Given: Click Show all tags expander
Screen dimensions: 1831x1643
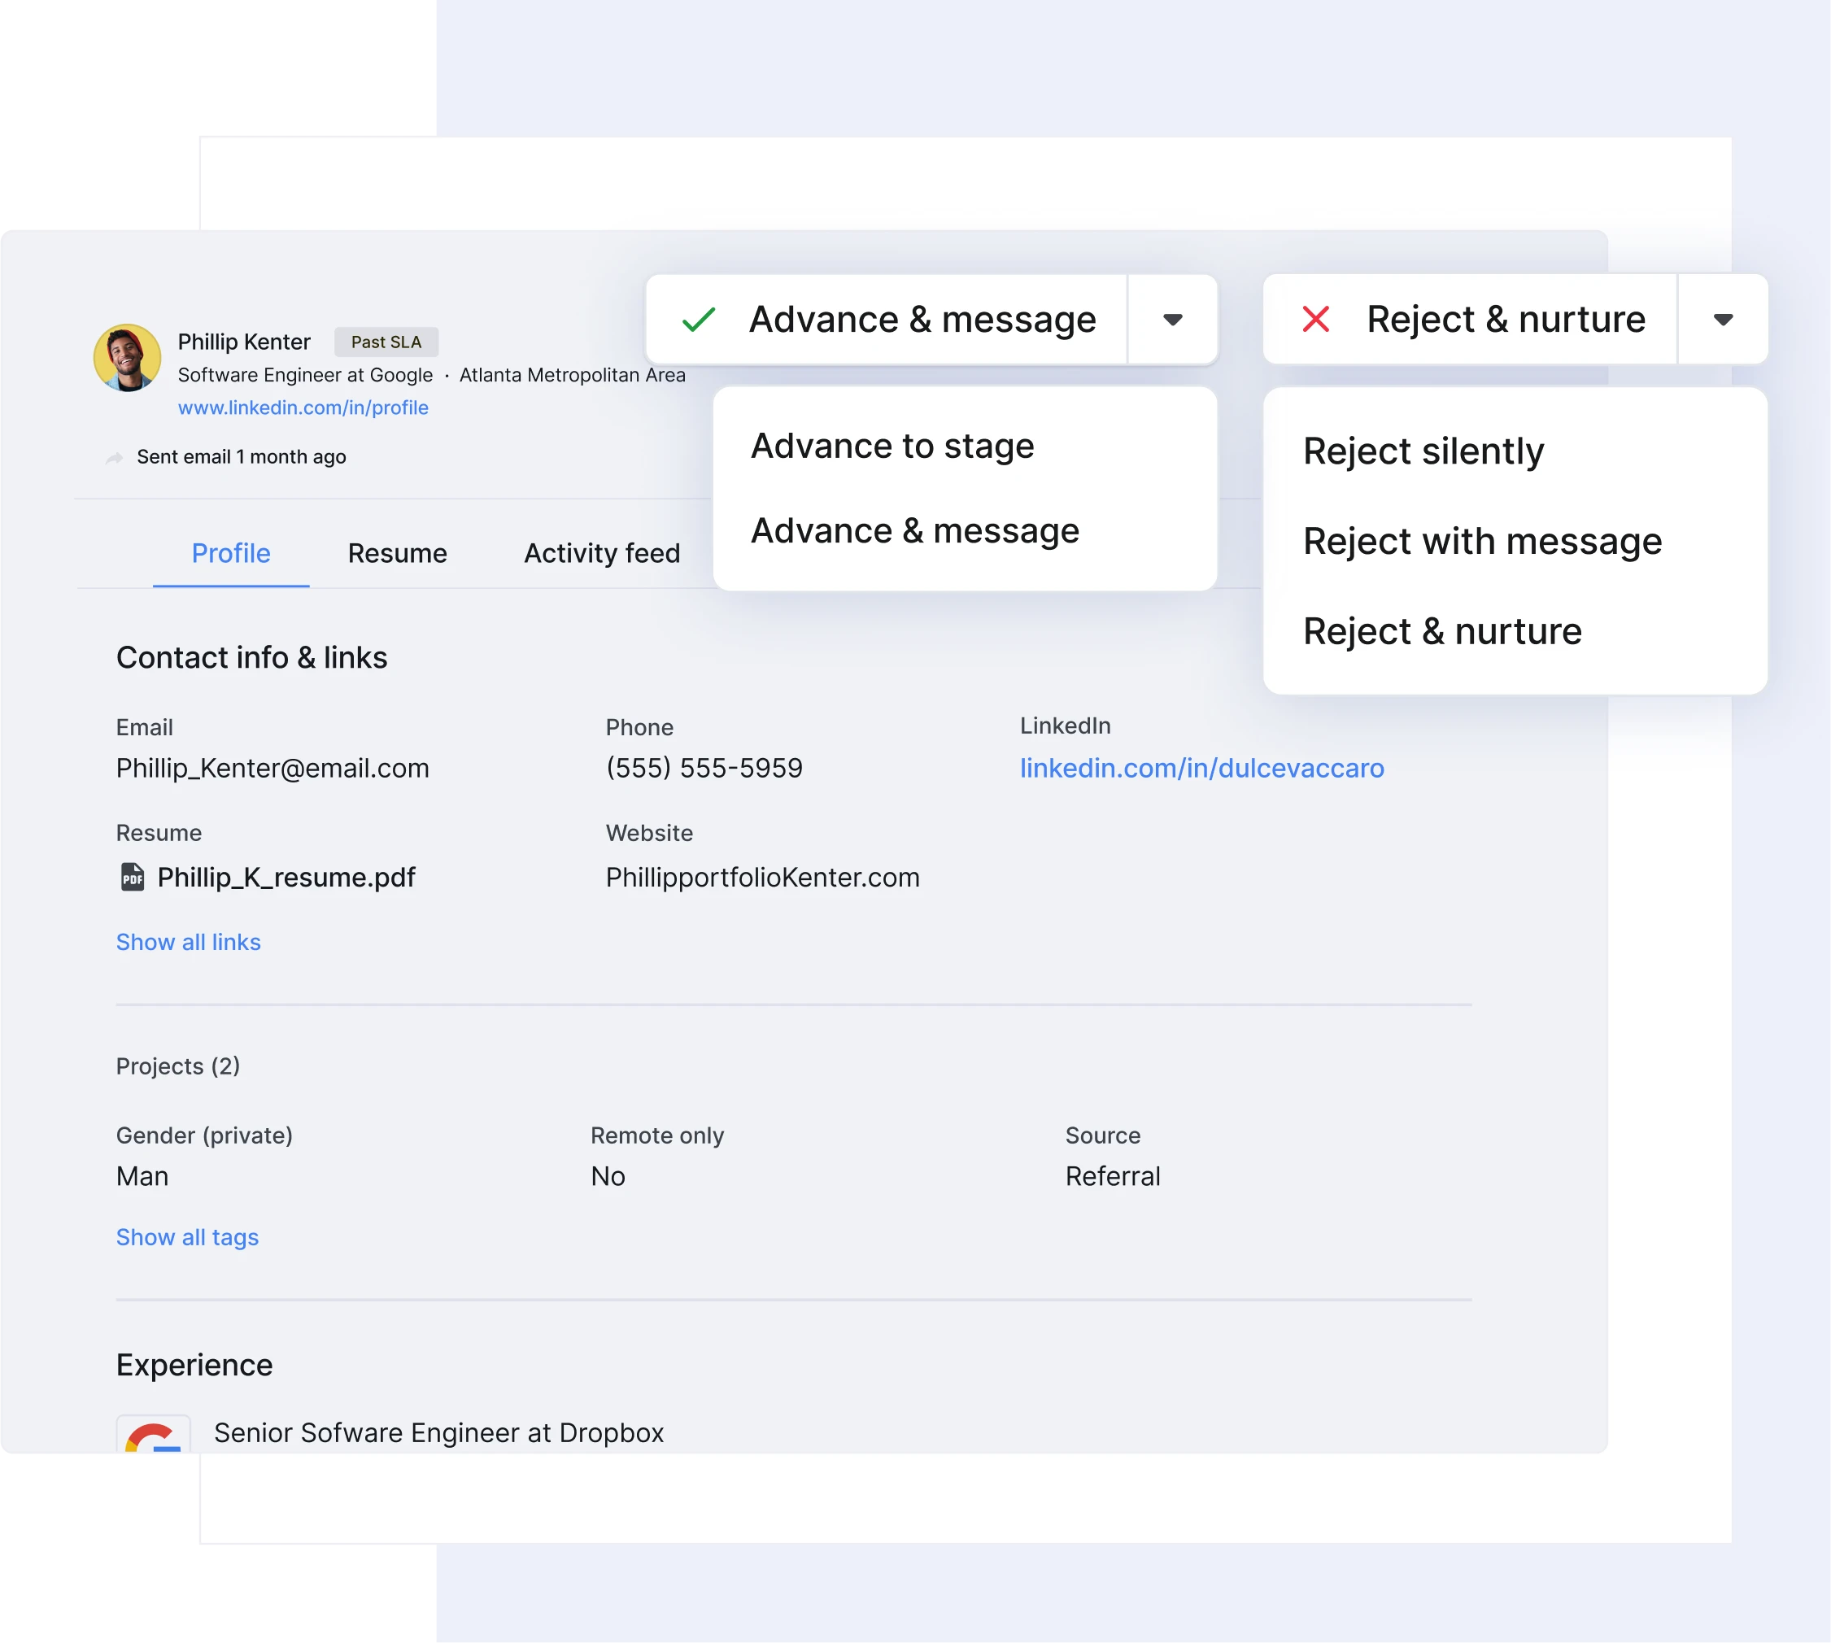Looking at the screenshot, I should [x=187, y=1237].
